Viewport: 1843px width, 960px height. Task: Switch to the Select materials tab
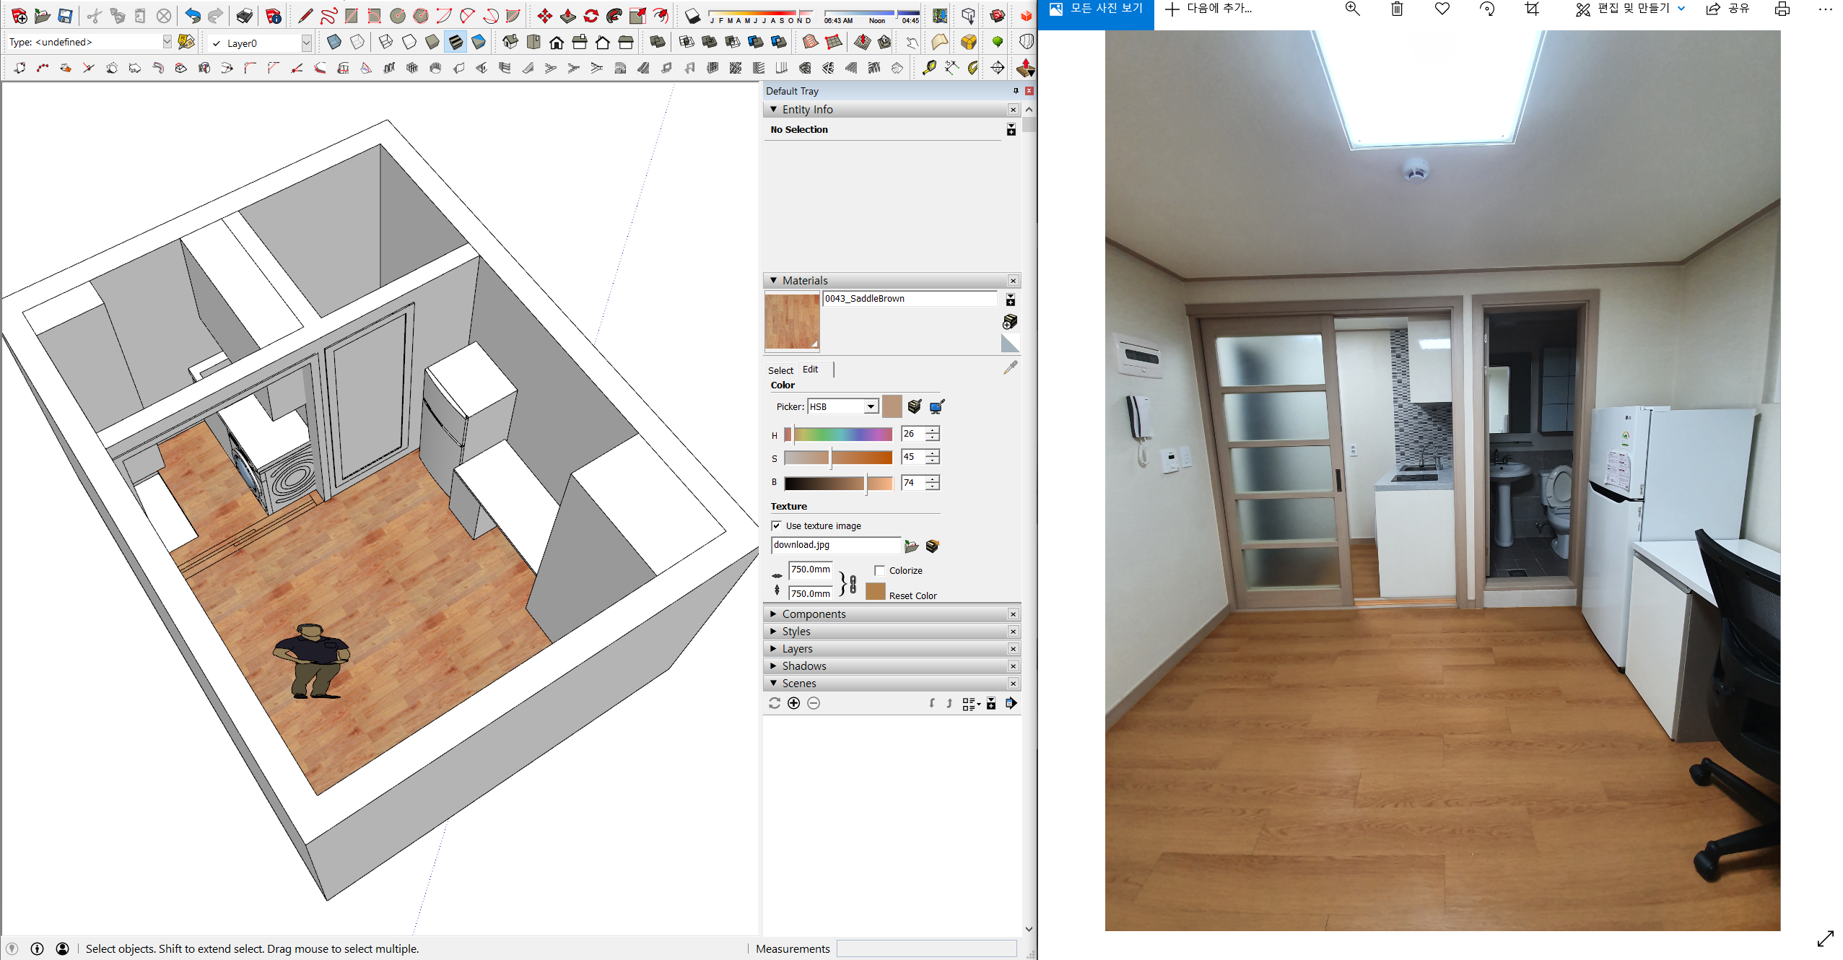(780, 370)
